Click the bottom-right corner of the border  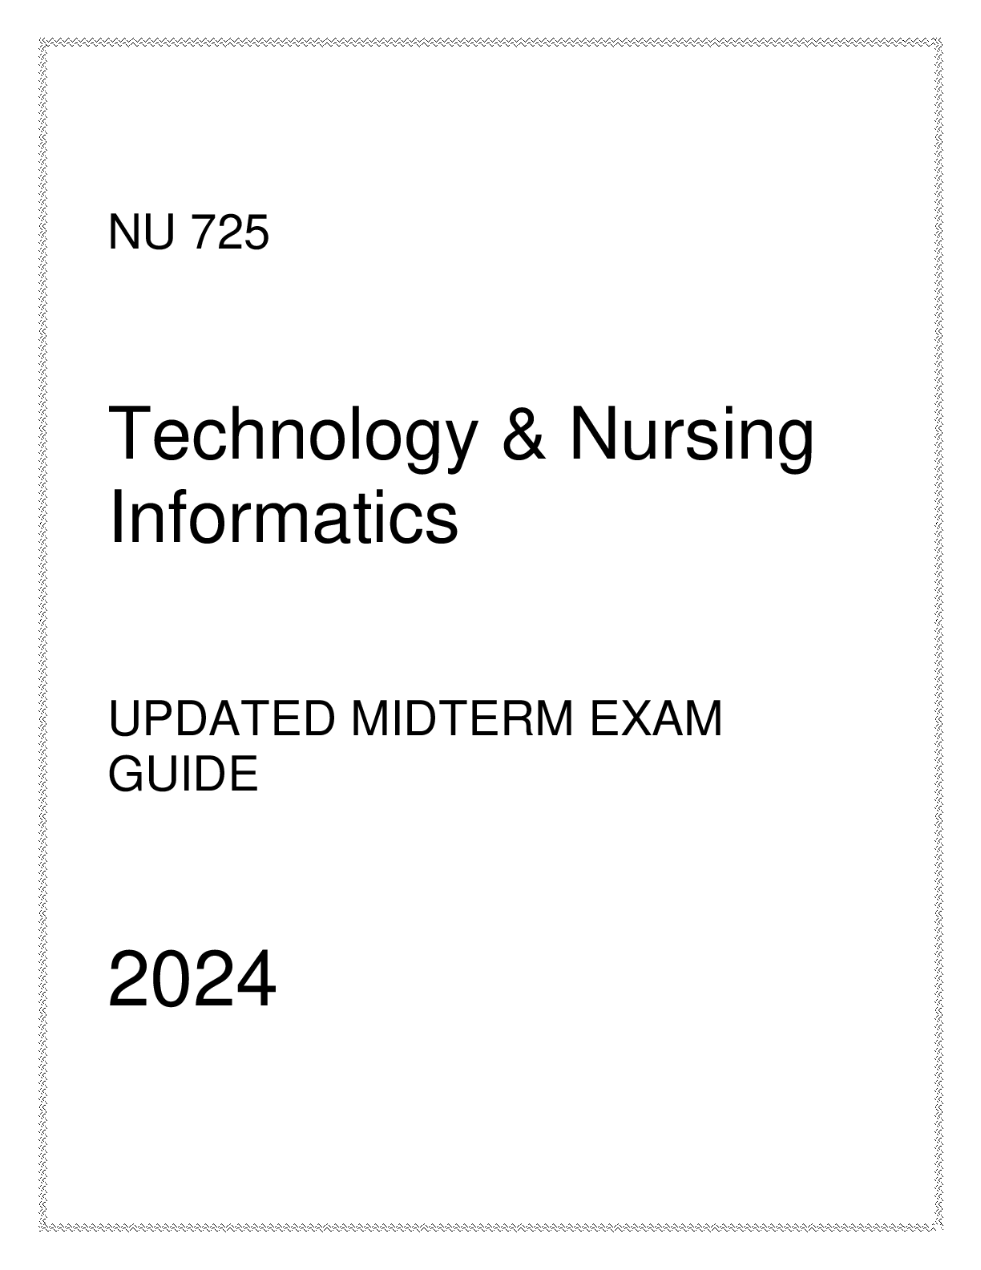click(x=939, y=1229)
